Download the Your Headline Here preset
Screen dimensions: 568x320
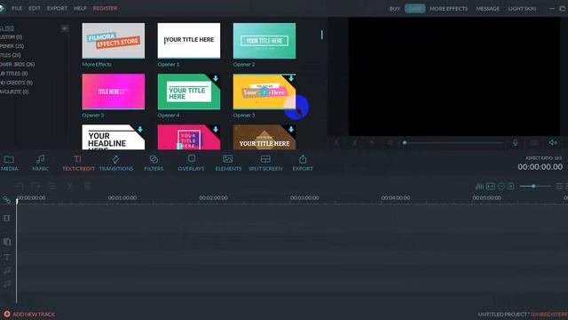click(x=140, y=129)
